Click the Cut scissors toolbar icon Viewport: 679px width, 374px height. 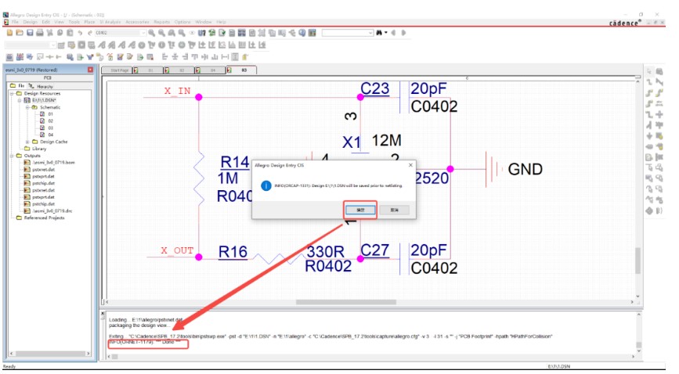(x=50, y=33)
